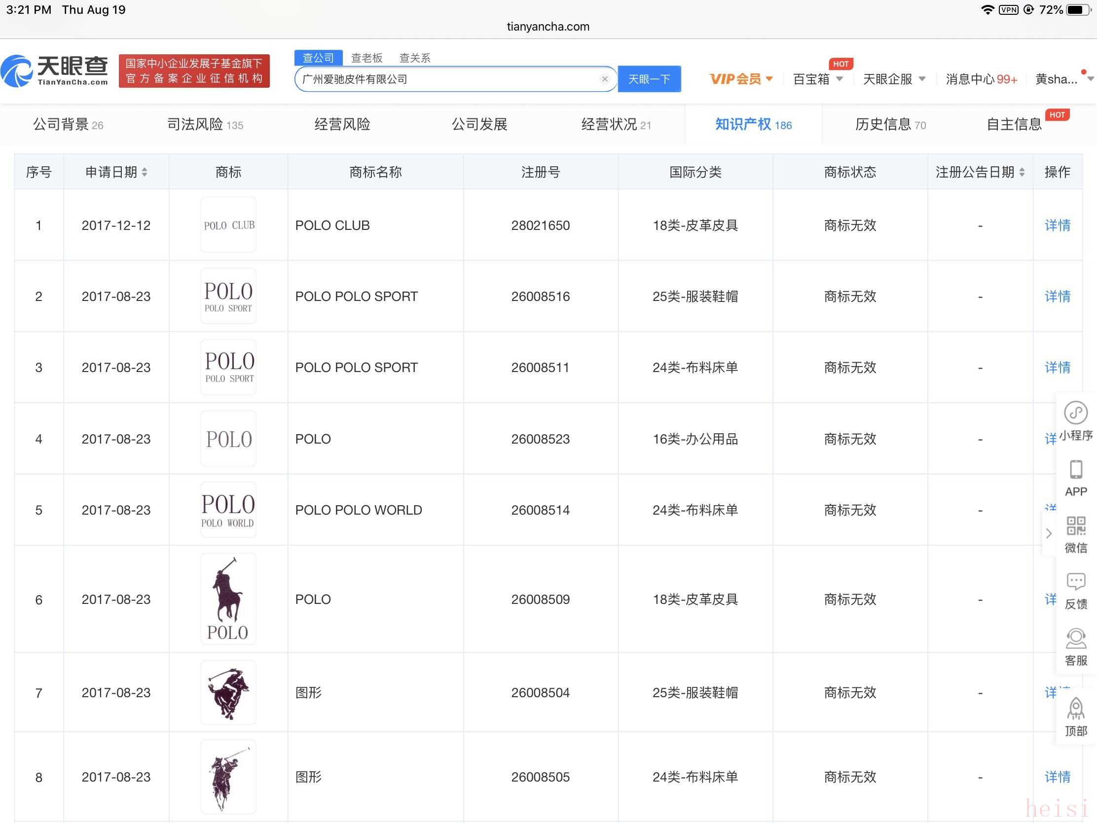Image resolution: width=1097 pixels, height=823 pixels.
Task: Clear the search box text
Action: [x=605, y=79]
